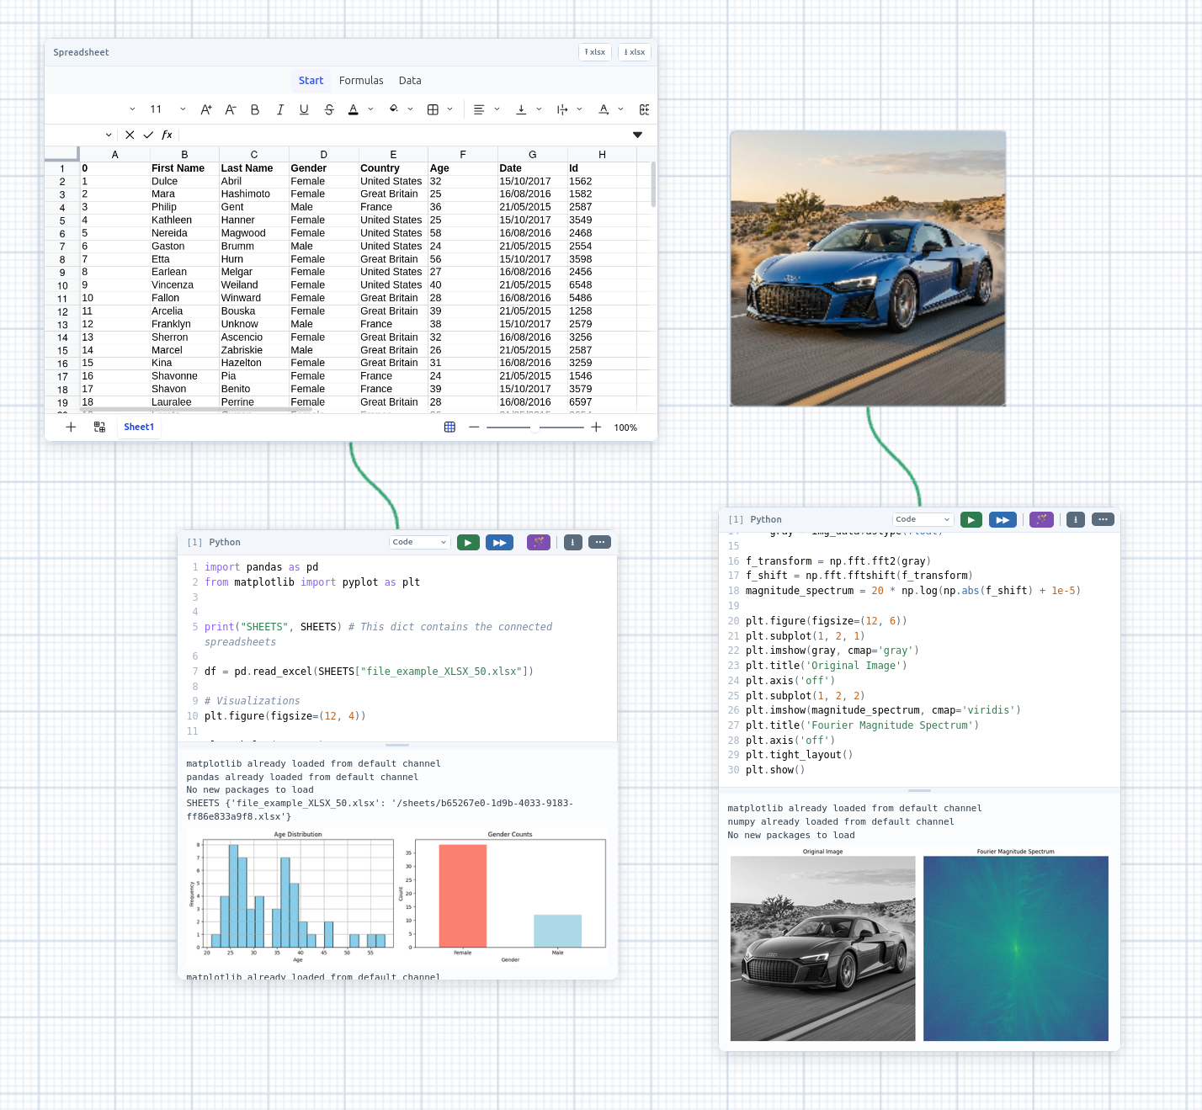Click the gray info icon on pandas cell
The width and height of the screenshot is (1202, 1110).
pos(572,543)
